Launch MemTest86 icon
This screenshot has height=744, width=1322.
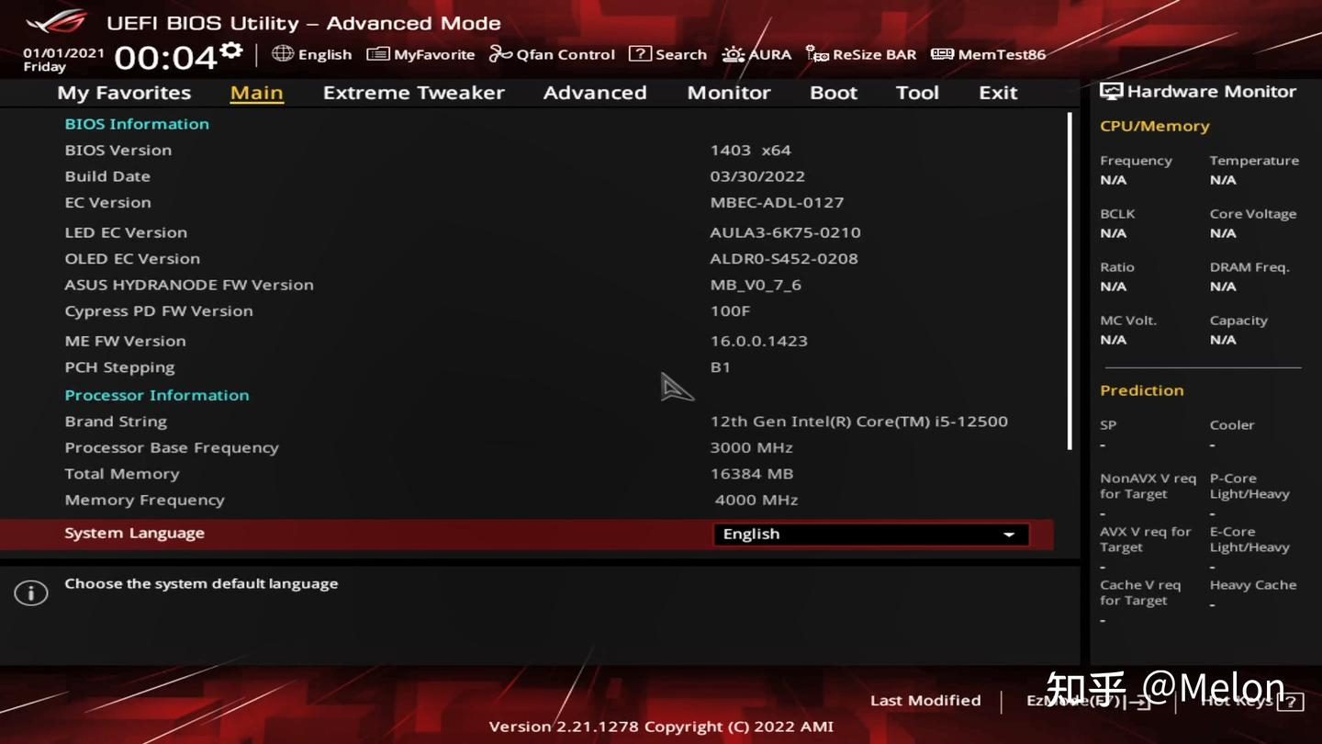[x=942, y=54]
